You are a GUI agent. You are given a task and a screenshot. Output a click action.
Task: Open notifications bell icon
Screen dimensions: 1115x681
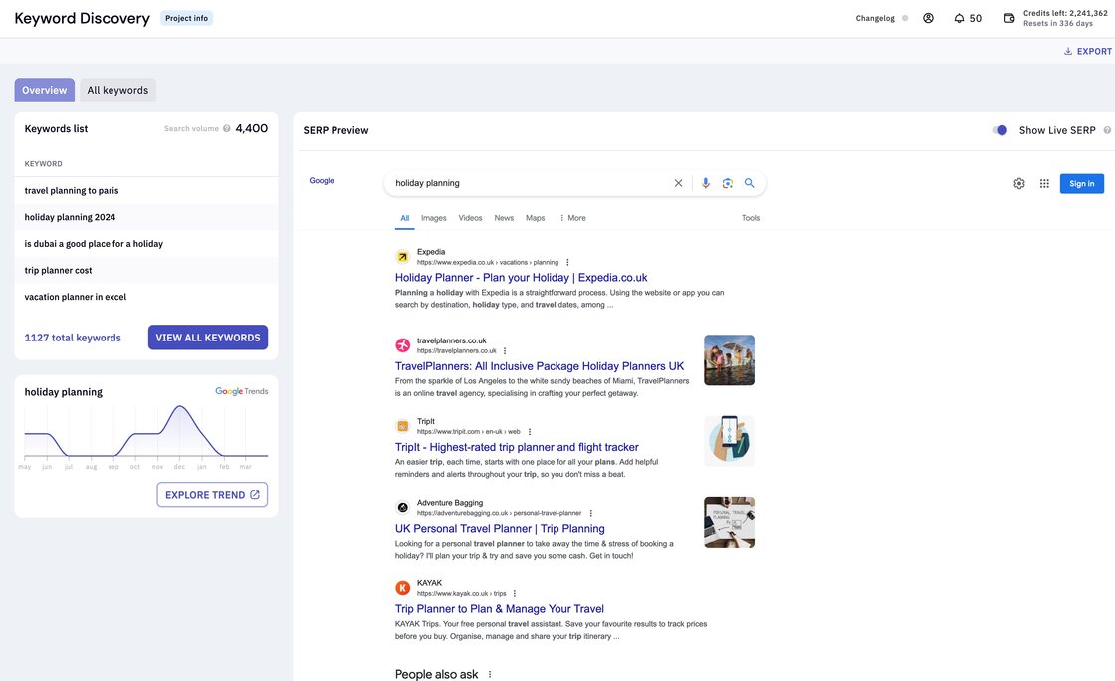click(959, 18)
